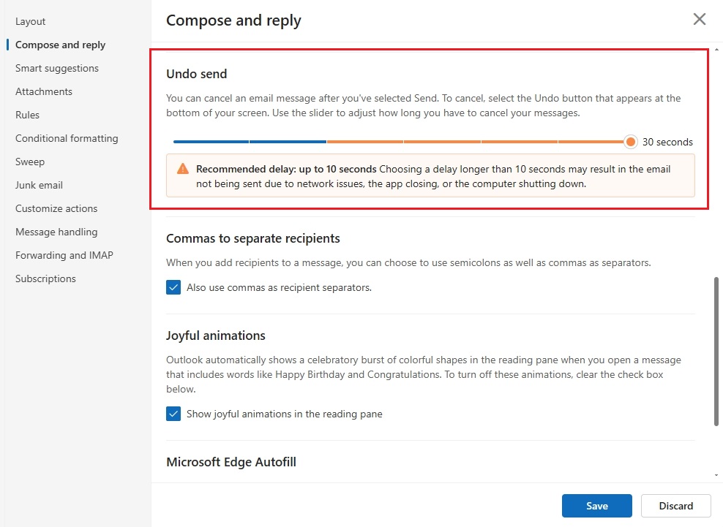The image size is (723, 527).
Task: Select Forwarding and IMAP settings
Action: point(64,255)
